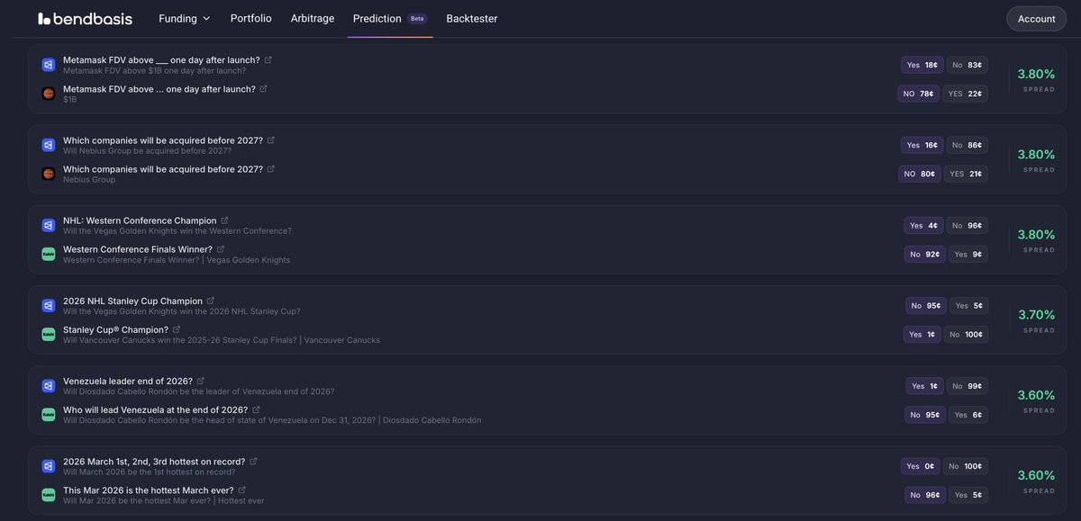The height and width of the screenshot is (521, 1081).
Task: Go to the Portfolio tab
Action: pos(250,18)
